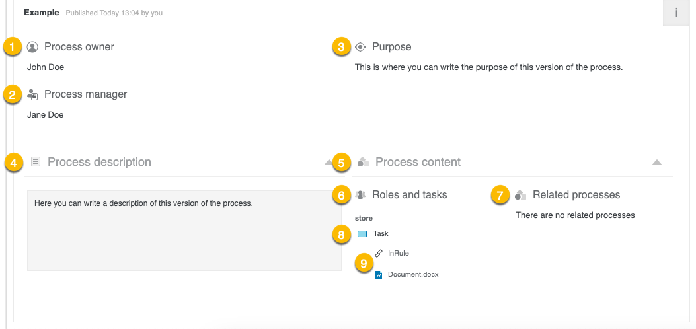Click the Related processes icon
The width and height of the screenshot is (696, 329).
pos(521,195)
